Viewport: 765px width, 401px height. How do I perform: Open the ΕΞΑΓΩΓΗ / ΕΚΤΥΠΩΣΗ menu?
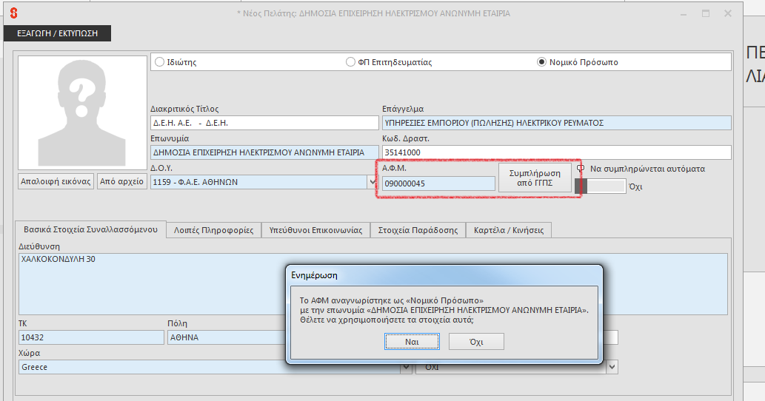pyautogui.click(x=58, y=33)
